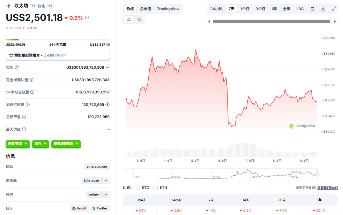Click the 24-hour price range bar
Viewport: 343px width, 215px height.
click(x=58, y=39)
